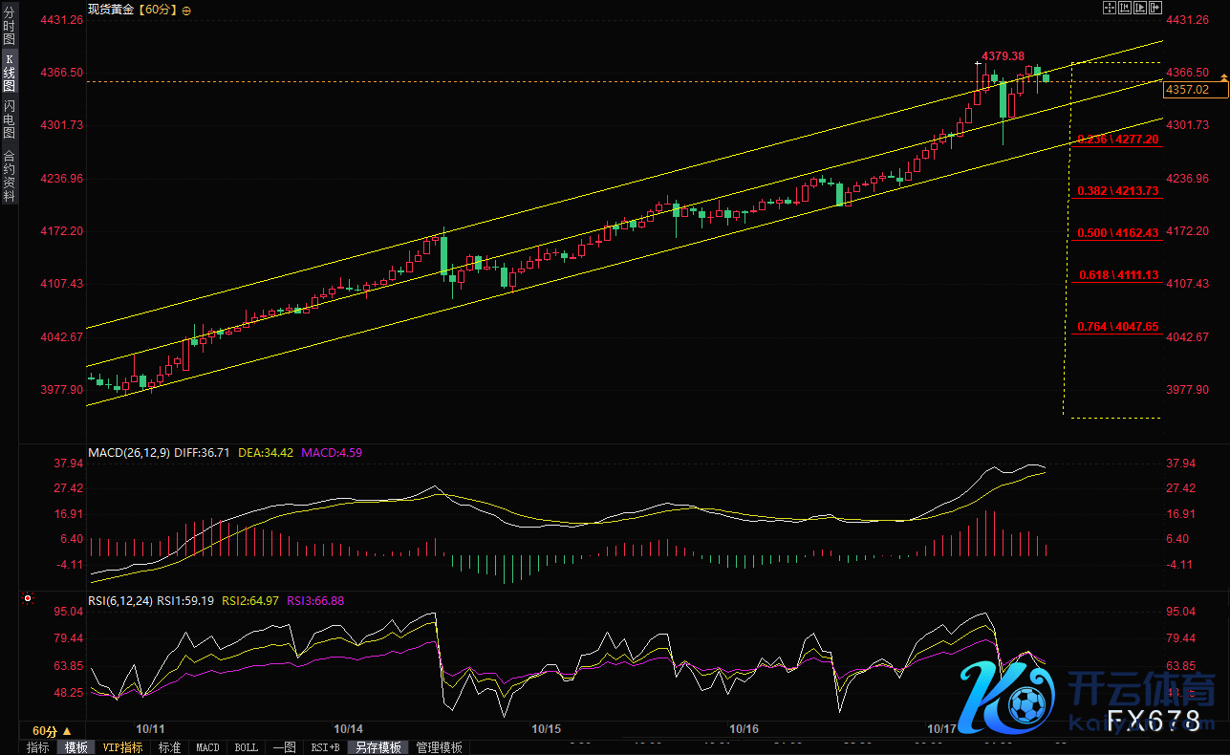This screenshot has height=755, width=1230.
Task: Select the 0.618 Fibonacci retracement level line
Action: pyautogui.click(x=1117, y=275)
